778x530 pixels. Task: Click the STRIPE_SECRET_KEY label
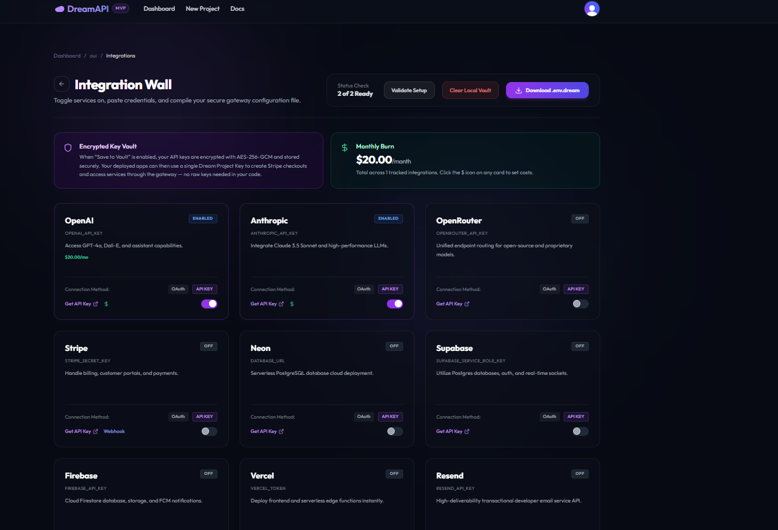[87, 361]
